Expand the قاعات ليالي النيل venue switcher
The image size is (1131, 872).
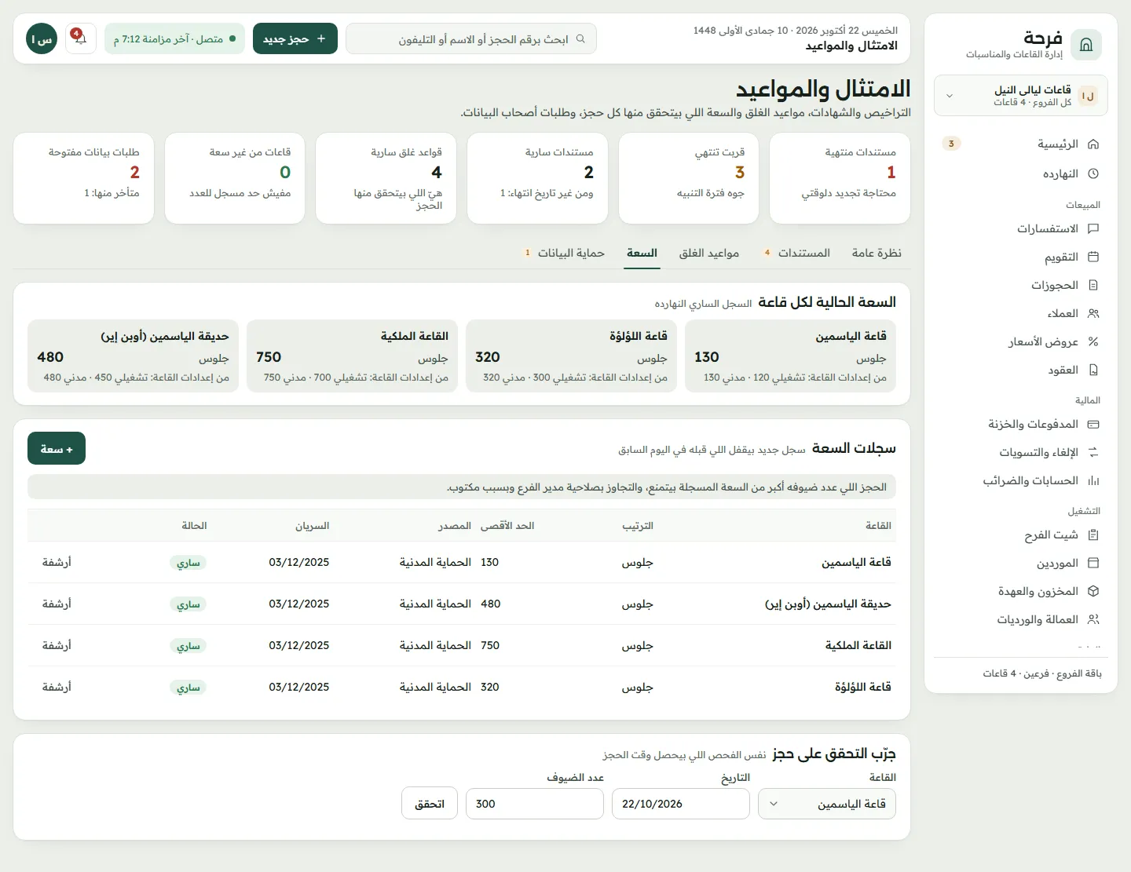point(1021,96)
